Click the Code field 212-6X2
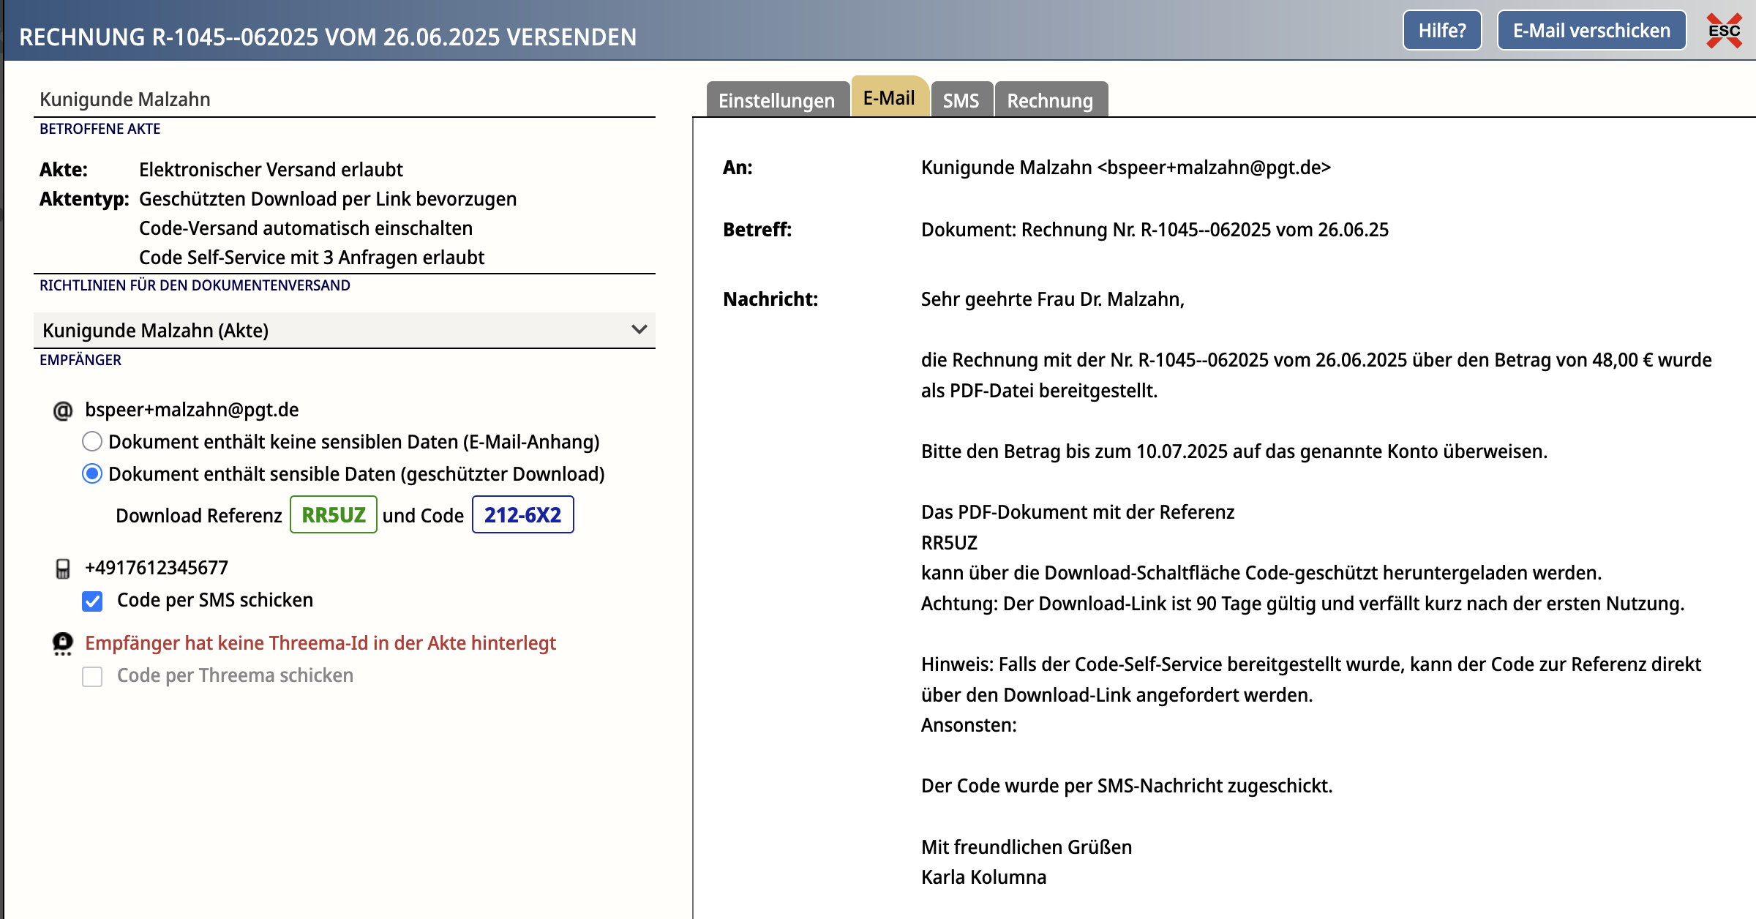Image resolution: width=1756 pixels, height=919 pixels. pyautogui.click(x=522, y=514)
